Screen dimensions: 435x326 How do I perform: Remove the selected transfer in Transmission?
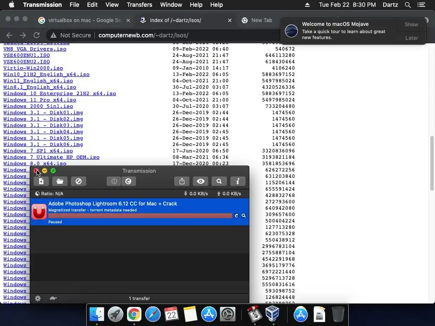(79, 181)
